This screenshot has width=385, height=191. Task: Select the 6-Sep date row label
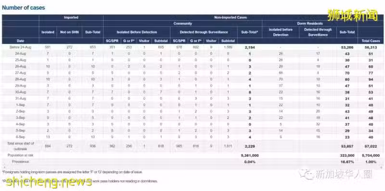[20, 137]
